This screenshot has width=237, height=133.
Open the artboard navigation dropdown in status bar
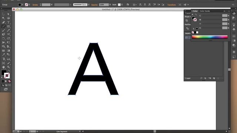tap(37, 132)
